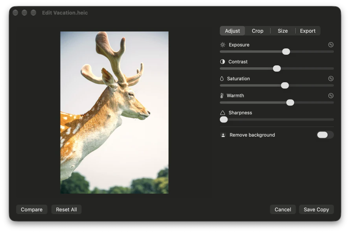Viewport: 350px width, 233px height.
Task: Switch to the Adjust tab
Action: 232,31
